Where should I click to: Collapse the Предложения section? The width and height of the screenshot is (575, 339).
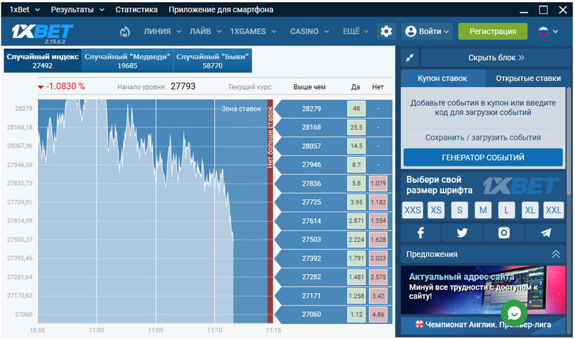[x=556, y=254]
